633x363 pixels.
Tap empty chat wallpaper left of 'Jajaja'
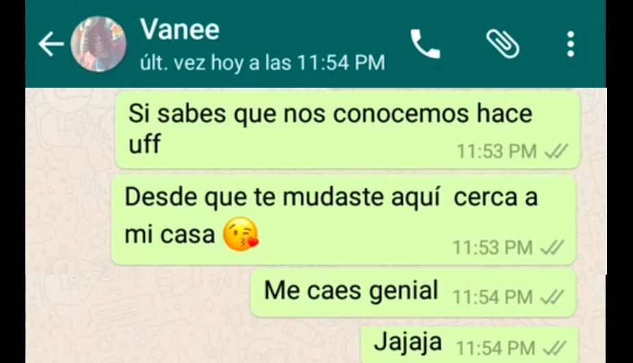(x=194, y=341)
